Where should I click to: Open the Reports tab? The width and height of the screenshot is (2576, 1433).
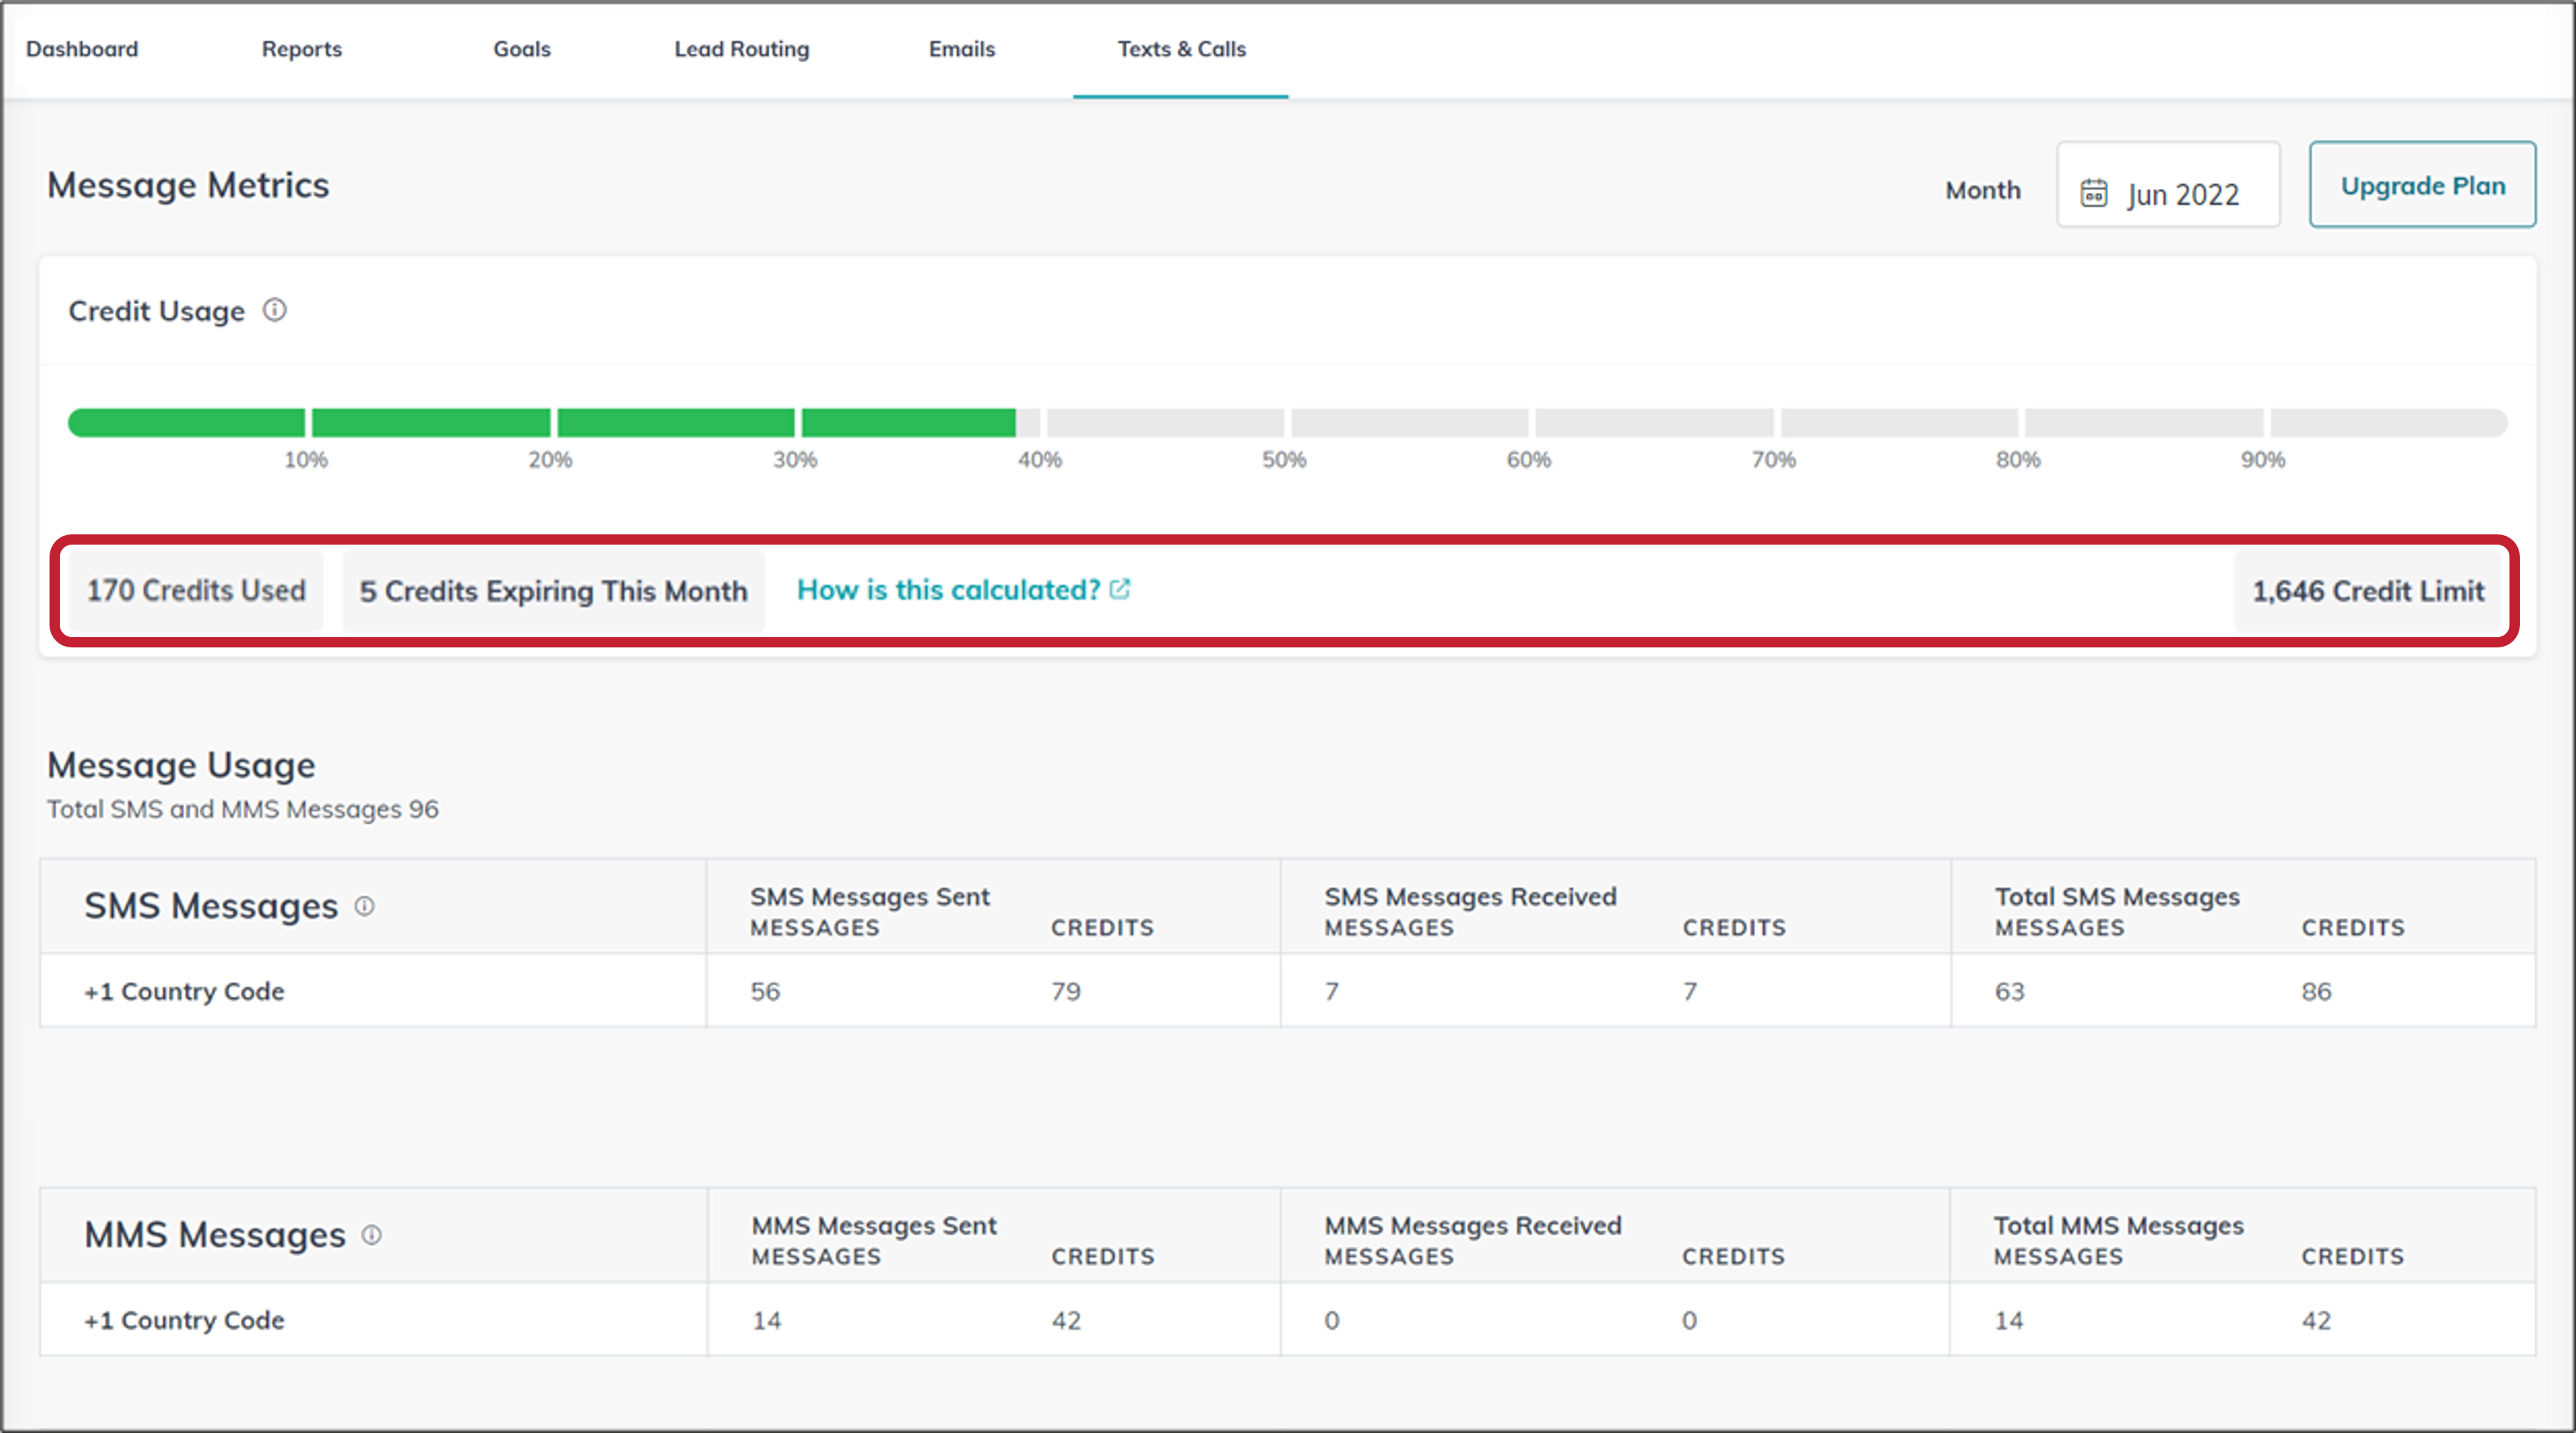[301, 48]
